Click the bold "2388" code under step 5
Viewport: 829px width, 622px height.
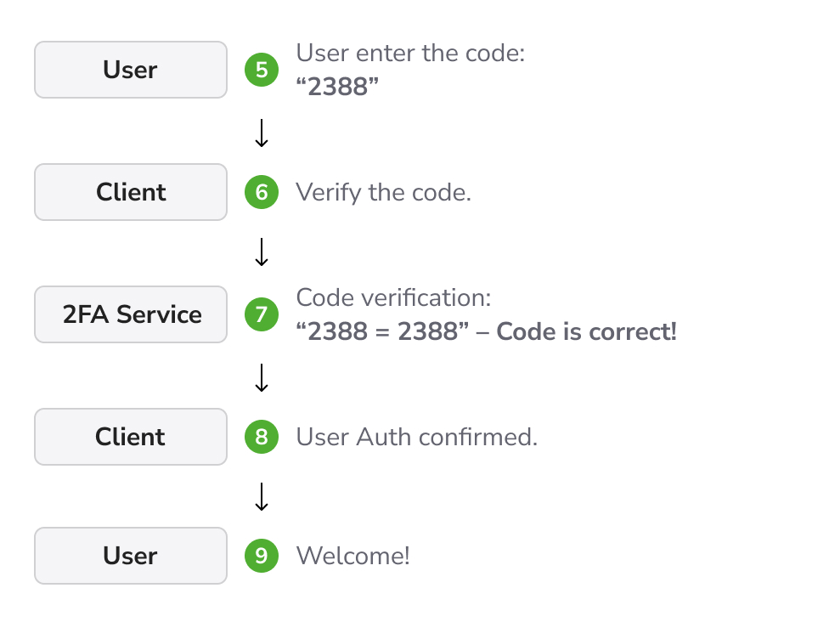pyautogui.click(x=337, y=87)
